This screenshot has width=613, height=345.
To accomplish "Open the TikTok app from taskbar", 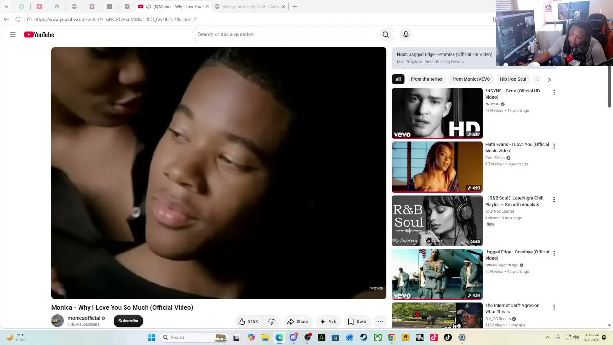I will click(x=448, y=338).
